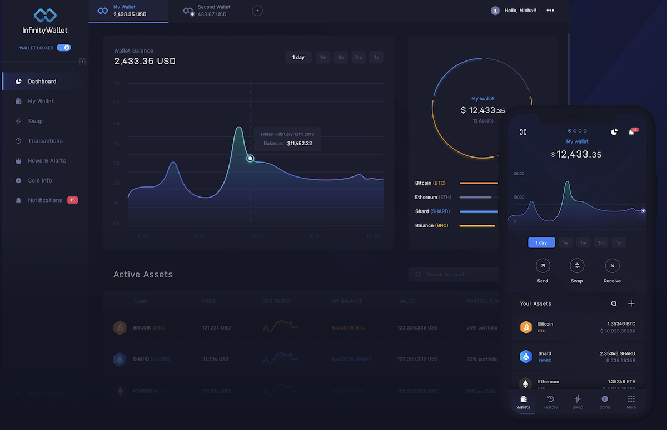
Task: Tap the QR scan icon on phone
Action: pyautogui.click(x=523, y=132)
